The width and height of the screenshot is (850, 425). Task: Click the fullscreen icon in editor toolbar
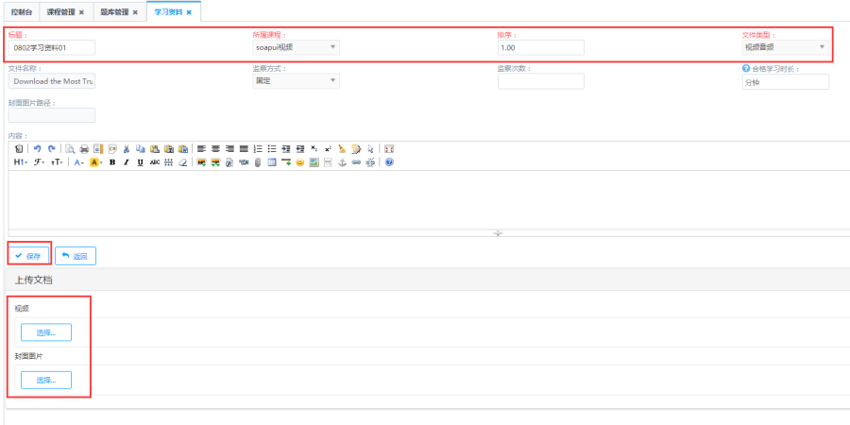click(x=389, y=149)
